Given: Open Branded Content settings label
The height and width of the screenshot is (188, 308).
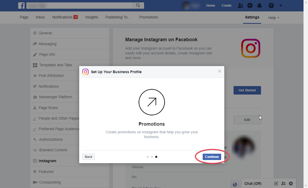Looking at the screenshot, I should pyautogui.click(x=53, y=150).
